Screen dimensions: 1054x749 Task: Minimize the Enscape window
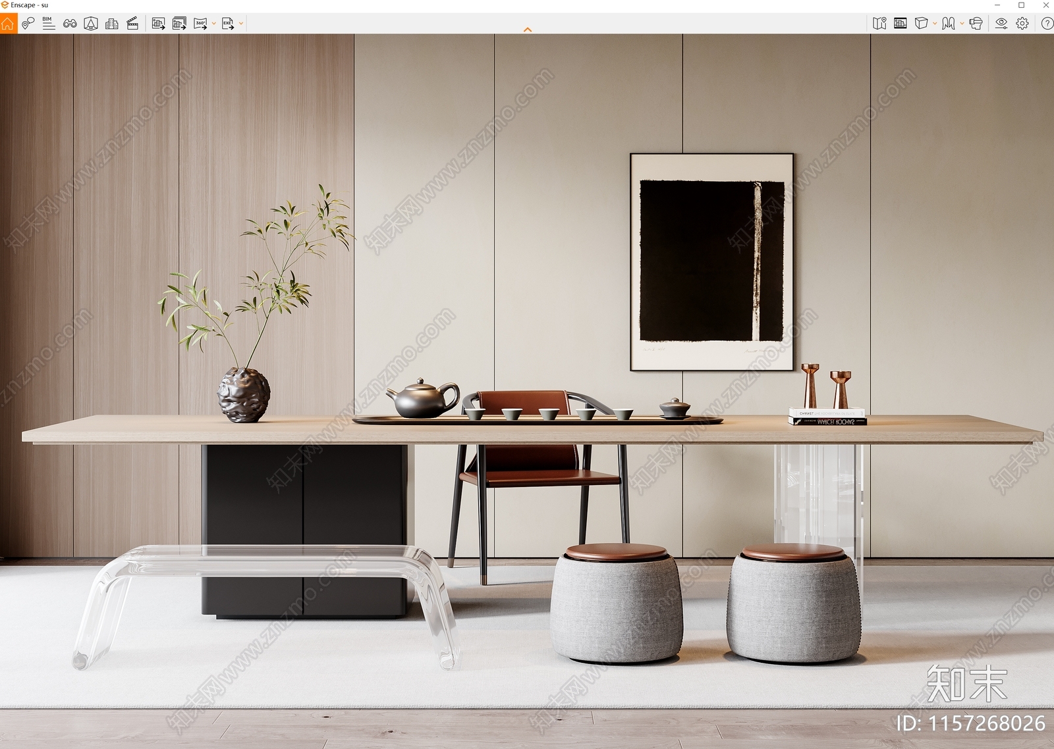(997, 5)
